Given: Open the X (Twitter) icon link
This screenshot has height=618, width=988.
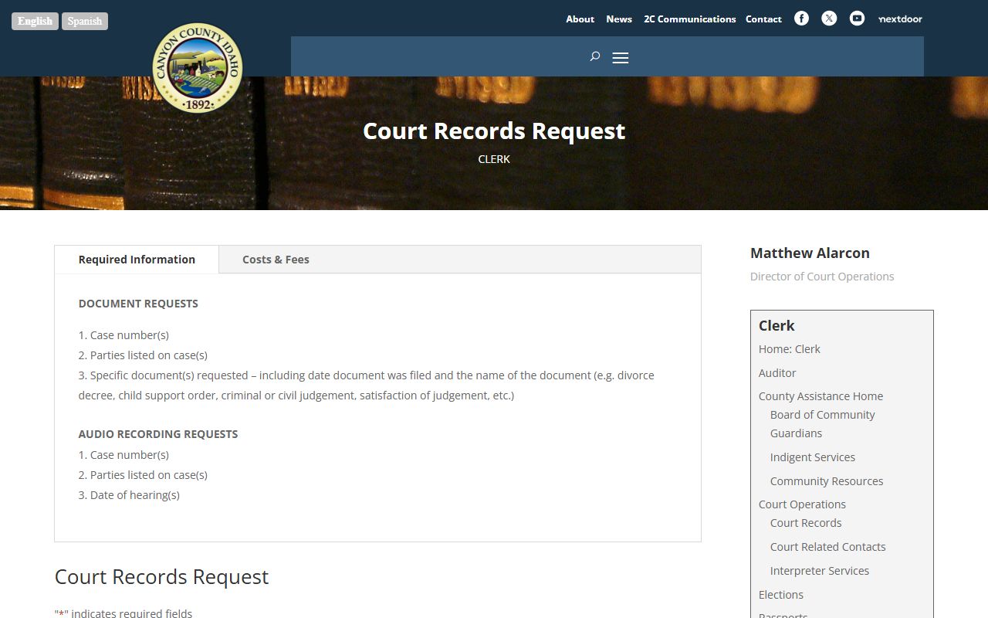Looking at the screenshot, I should point(829,19).
